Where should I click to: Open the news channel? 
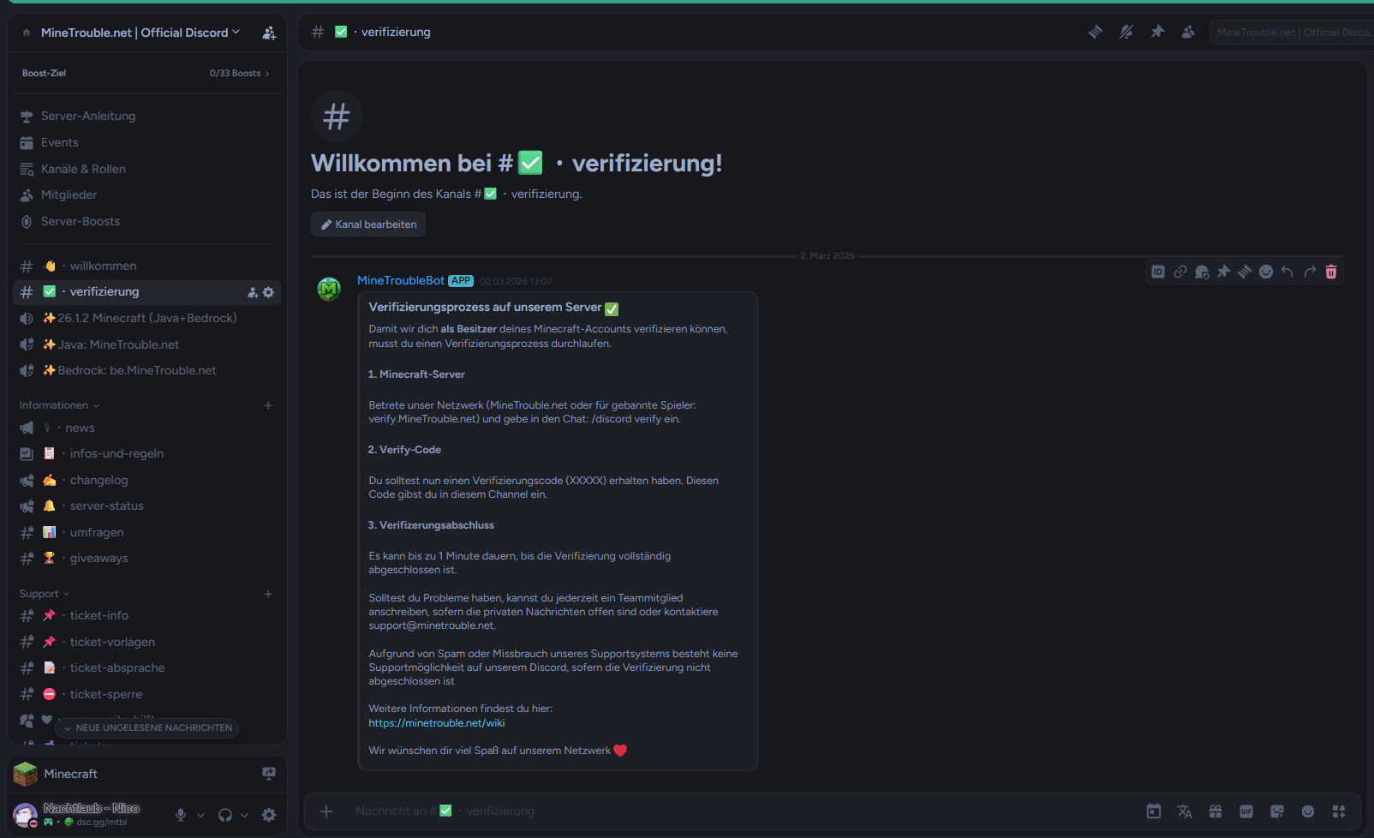click(146, 428)
